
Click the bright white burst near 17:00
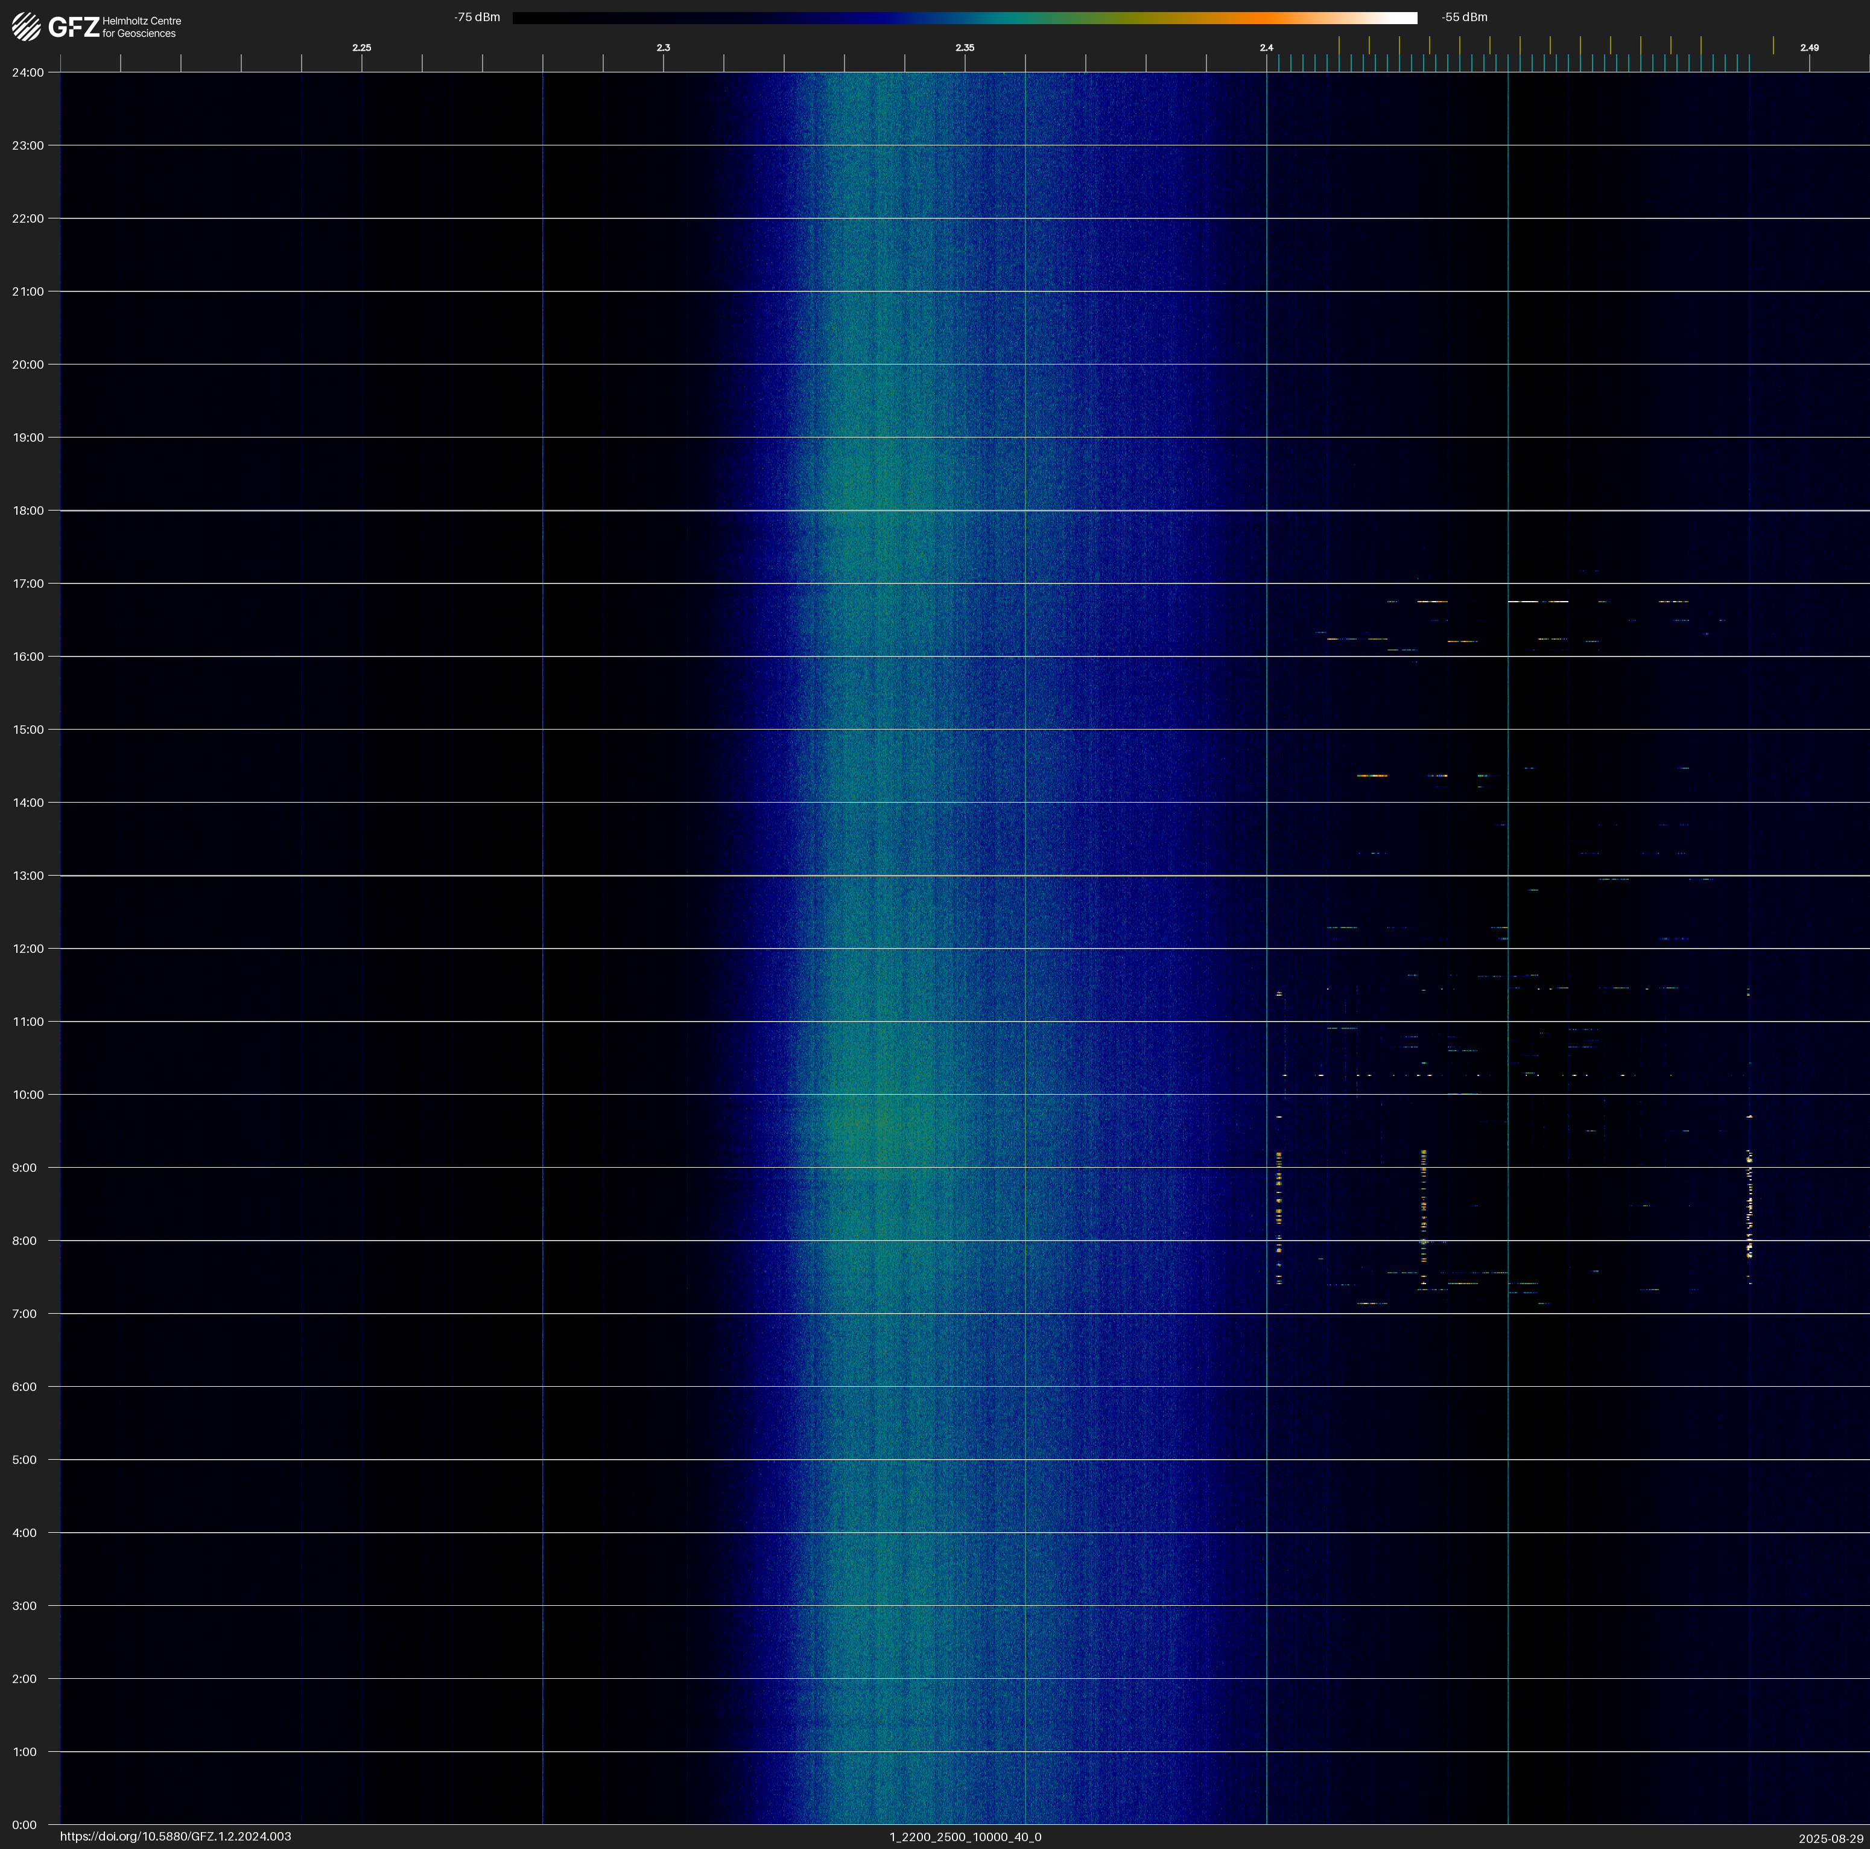click(x=1524, y=601)
